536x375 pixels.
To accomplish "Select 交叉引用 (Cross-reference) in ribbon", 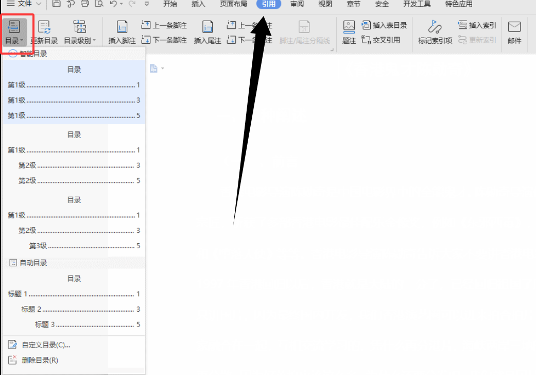I will 381,40.
